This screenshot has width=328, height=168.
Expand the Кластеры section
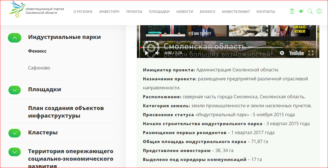[x=15, y=133]
